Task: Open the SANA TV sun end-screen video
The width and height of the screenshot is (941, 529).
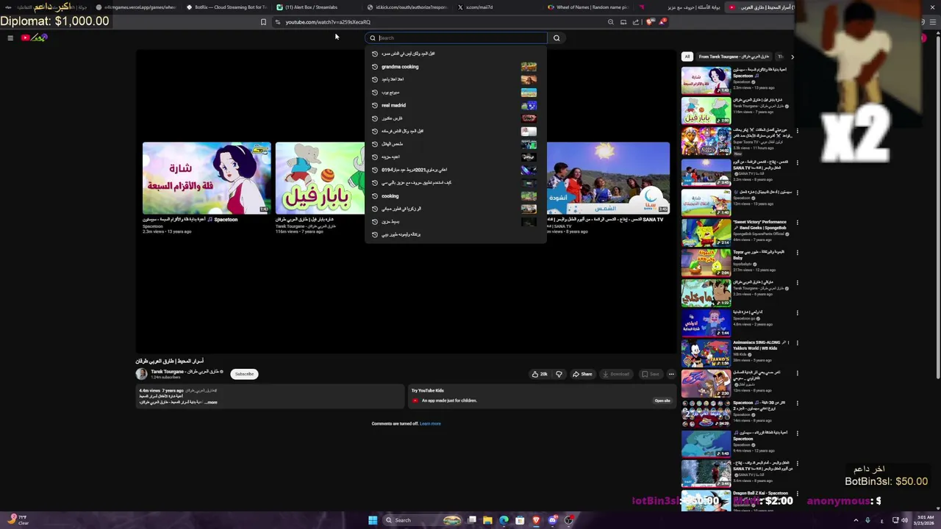Action: [x=608, y=178]
